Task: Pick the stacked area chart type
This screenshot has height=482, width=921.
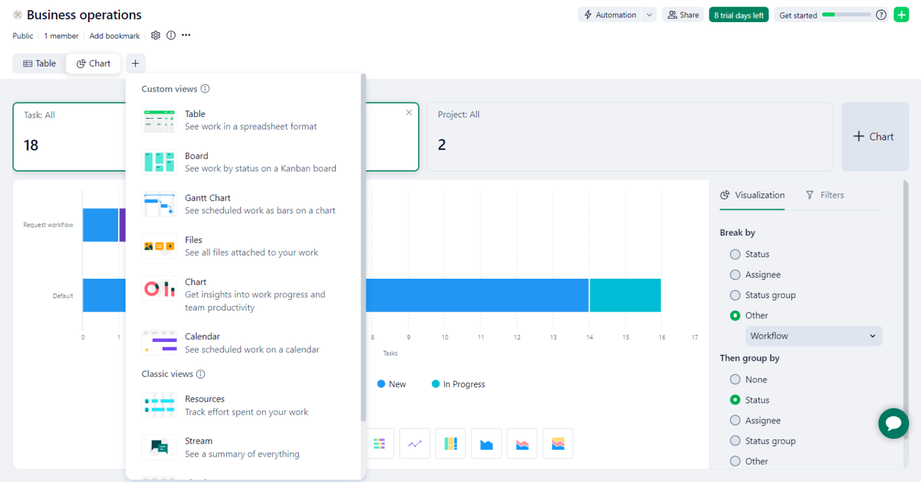Action: pos(522,443)
